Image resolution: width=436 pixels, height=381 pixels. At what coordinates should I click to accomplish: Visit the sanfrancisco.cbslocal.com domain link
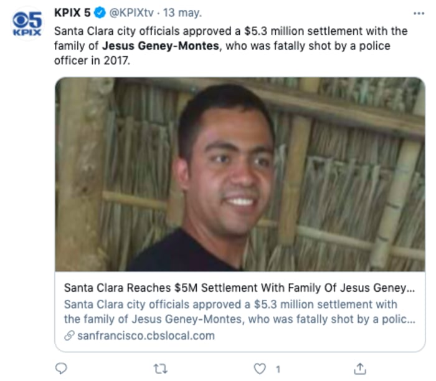tap(145, 335)
